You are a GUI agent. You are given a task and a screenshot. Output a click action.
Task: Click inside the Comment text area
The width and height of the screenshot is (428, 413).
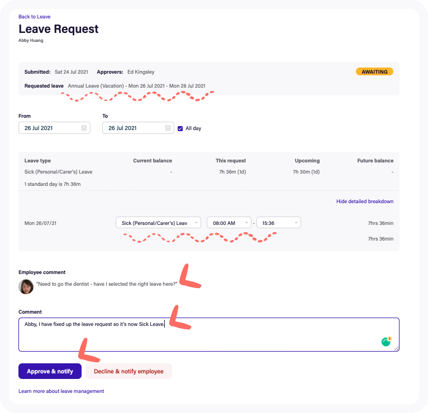208,337
